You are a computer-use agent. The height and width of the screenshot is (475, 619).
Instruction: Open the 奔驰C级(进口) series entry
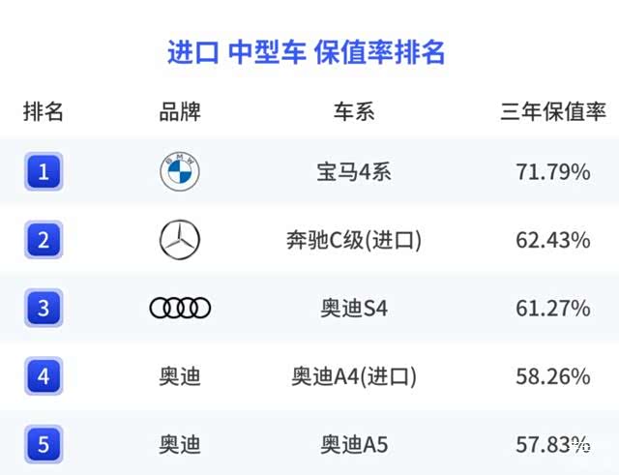pyautogui.click(x=354, y=240)
